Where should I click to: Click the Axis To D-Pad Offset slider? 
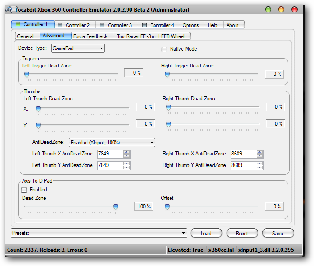click(211, 206)
